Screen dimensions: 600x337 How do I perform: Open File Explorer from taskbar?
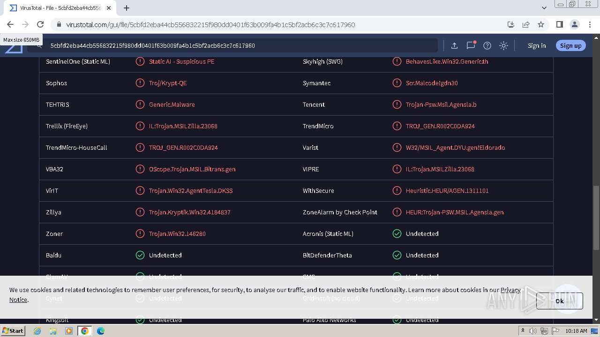[53, 331]
